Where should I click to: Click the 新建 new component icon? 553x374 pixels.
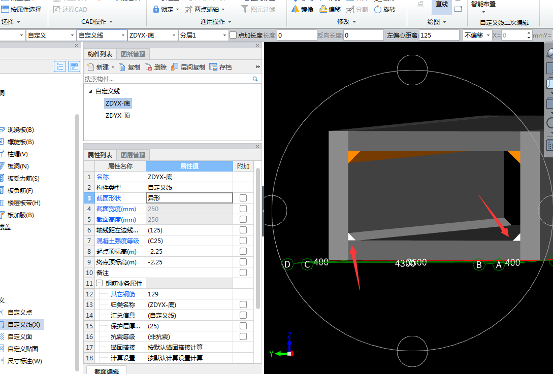click(90, 67)
